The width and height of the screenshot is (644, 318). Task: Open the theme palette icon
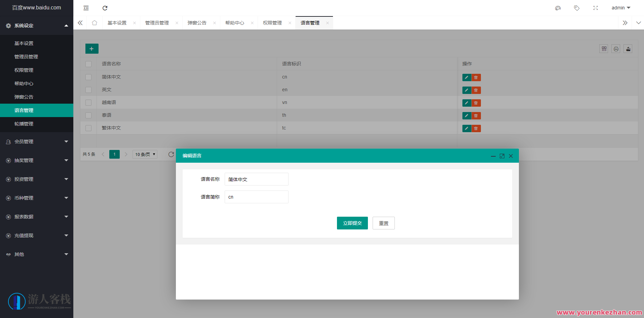[x=558, y=8]
